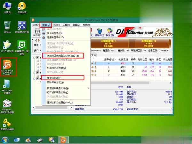Select the U教授PE一键装机 desktop icon
Viewport: 192px width, 144px height.
[x=22, y=47]
